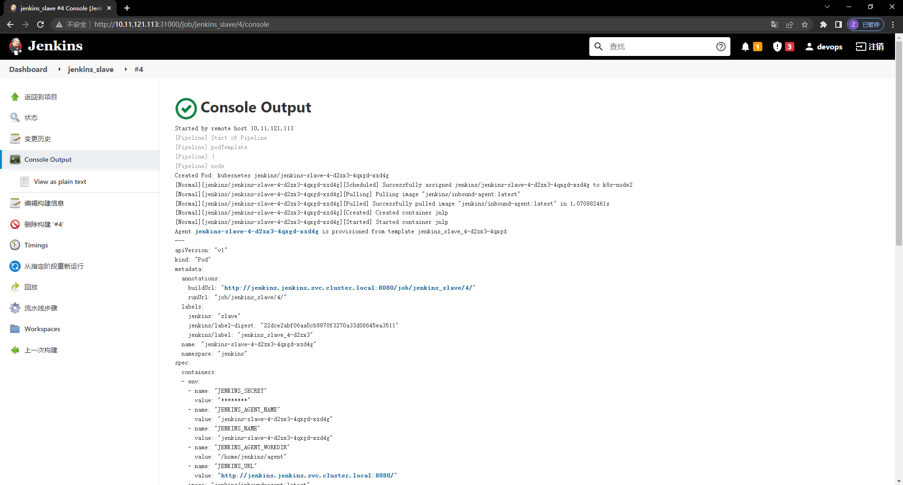Click the Workspaces folder icon
The width and height of the screenshot is (903, 485).
(x=15, y=329)
